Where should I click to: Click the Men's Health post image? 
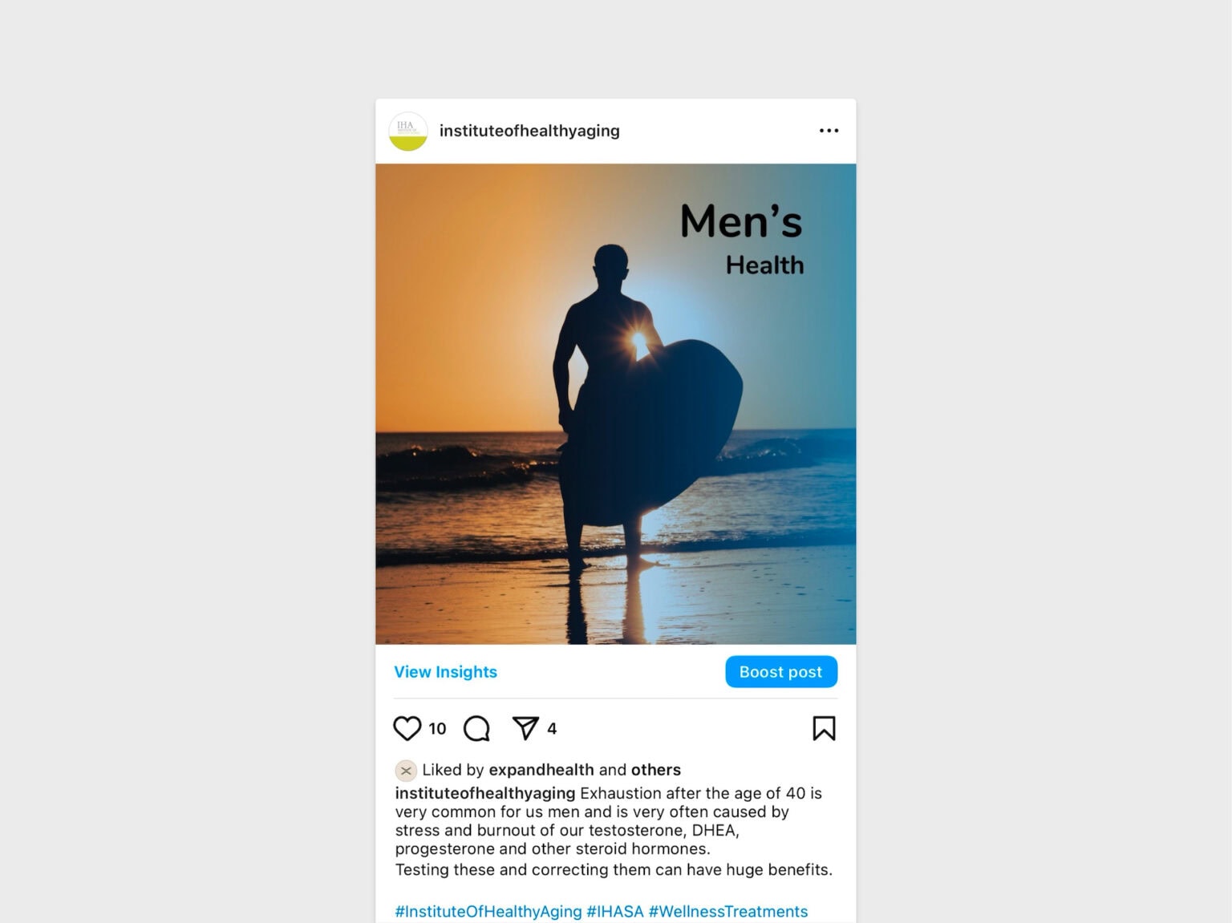point(616,404)
